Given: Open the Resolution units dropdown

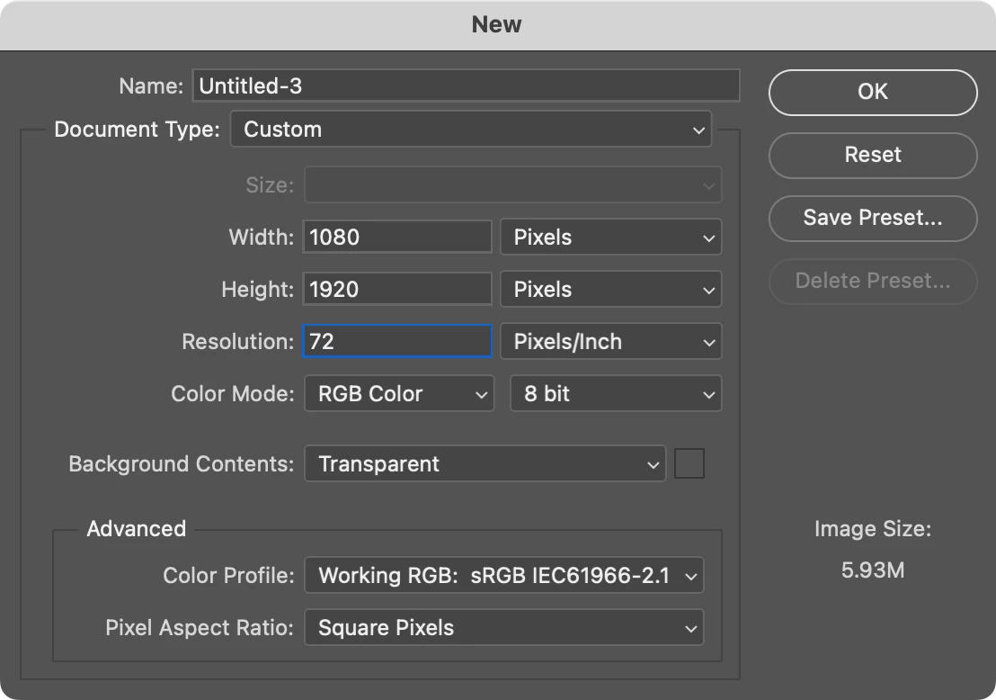Looking at the screenshot, I should click(610, 342).
